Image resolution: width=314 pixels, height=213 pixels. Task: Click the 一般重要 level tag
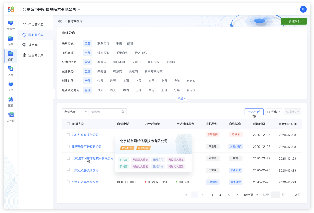coord(213,182)
